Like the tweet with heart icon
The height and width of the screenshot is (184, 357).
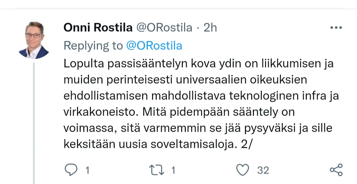coord(243,170)
